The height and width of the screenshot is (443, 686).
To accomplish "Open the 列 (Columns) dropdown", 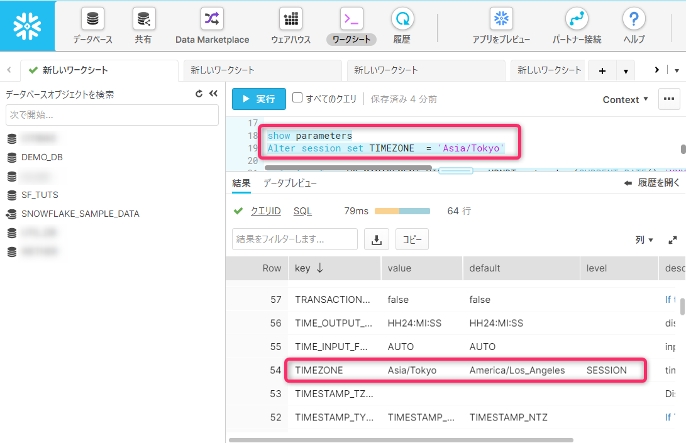I will (644, 239).
